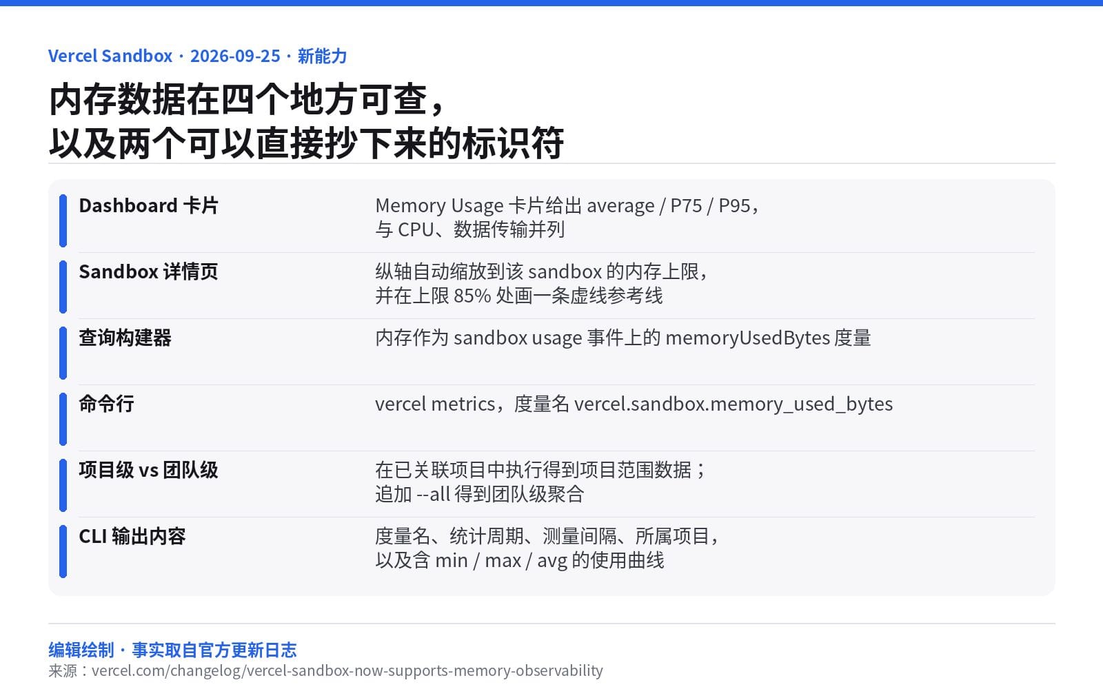1103x689 pixels.
Task: Select the 'Sandbox 详情页' row label
Action: 149,271
